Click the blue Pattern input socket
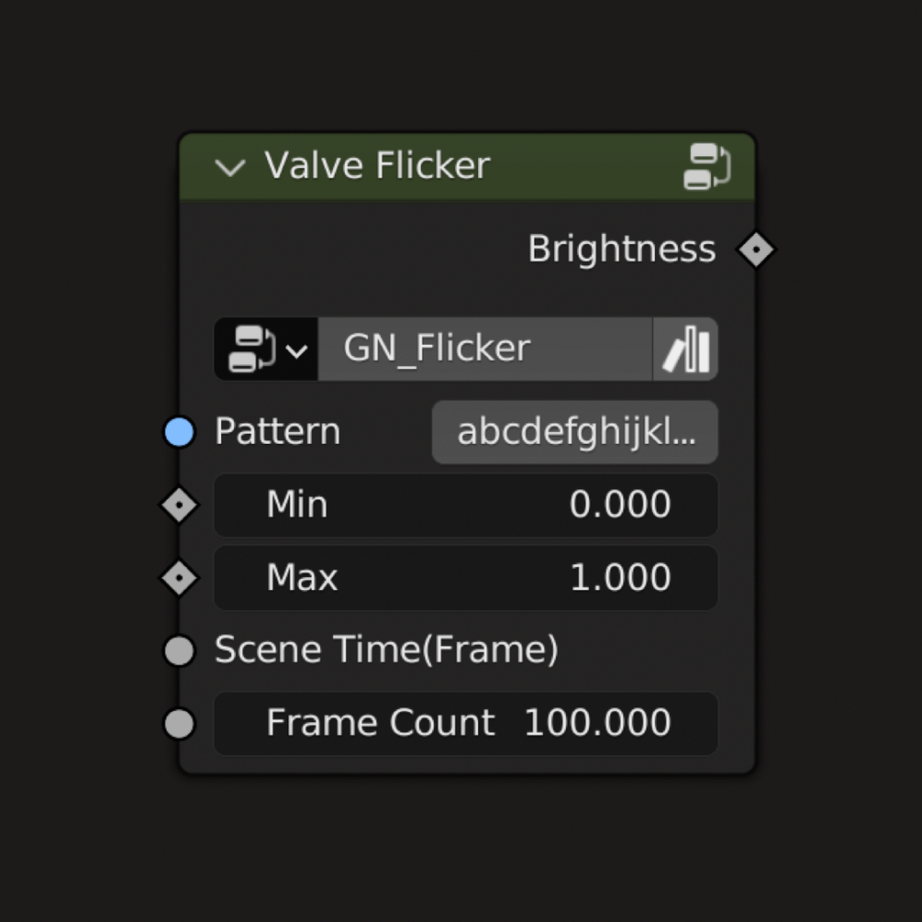The image size is (922, 922). (x=179, y=432)
